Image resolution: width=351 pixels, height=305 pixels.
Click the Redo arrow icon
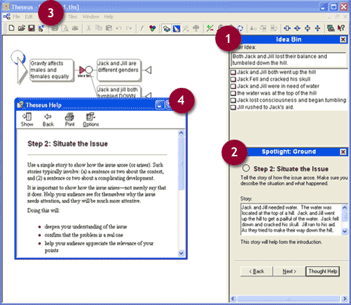(129, 28)
